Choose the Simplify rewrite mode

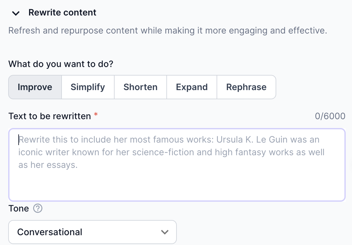click(x=88, y=87)
